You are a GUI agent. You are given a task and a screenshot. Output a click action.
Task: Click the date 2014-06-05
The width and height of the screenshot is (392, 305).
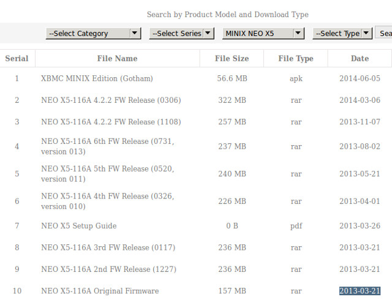pos(360,78)
